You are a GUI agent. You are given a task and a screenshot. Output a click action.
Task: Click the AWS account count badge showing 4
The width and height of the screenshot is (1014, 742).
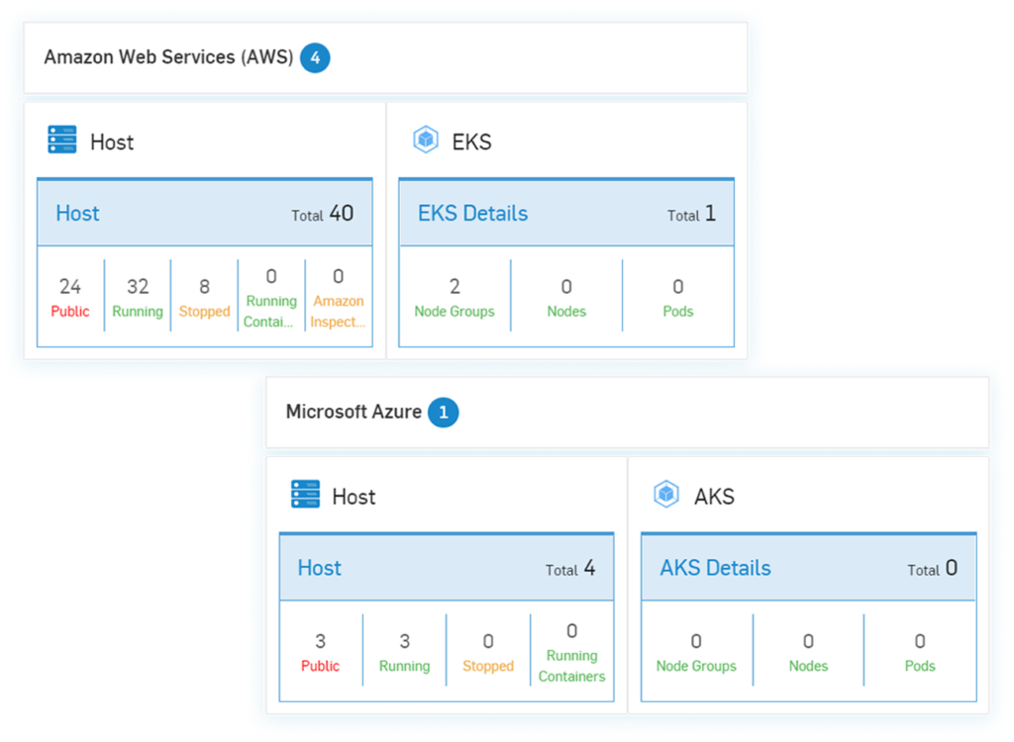click(315, 57)
